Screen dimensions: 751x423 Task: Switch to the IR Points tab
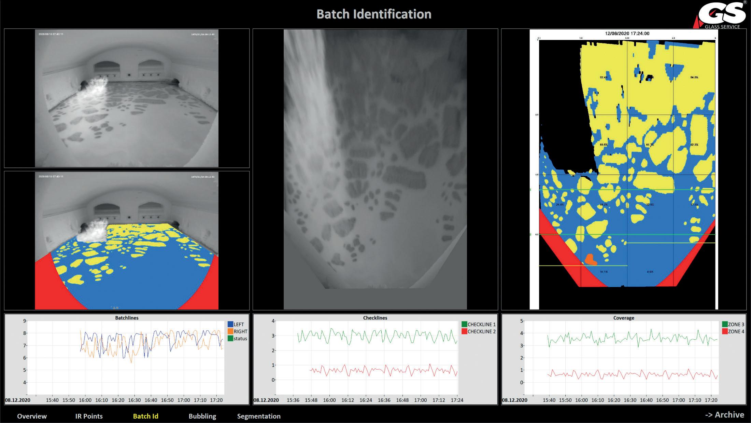89,416
